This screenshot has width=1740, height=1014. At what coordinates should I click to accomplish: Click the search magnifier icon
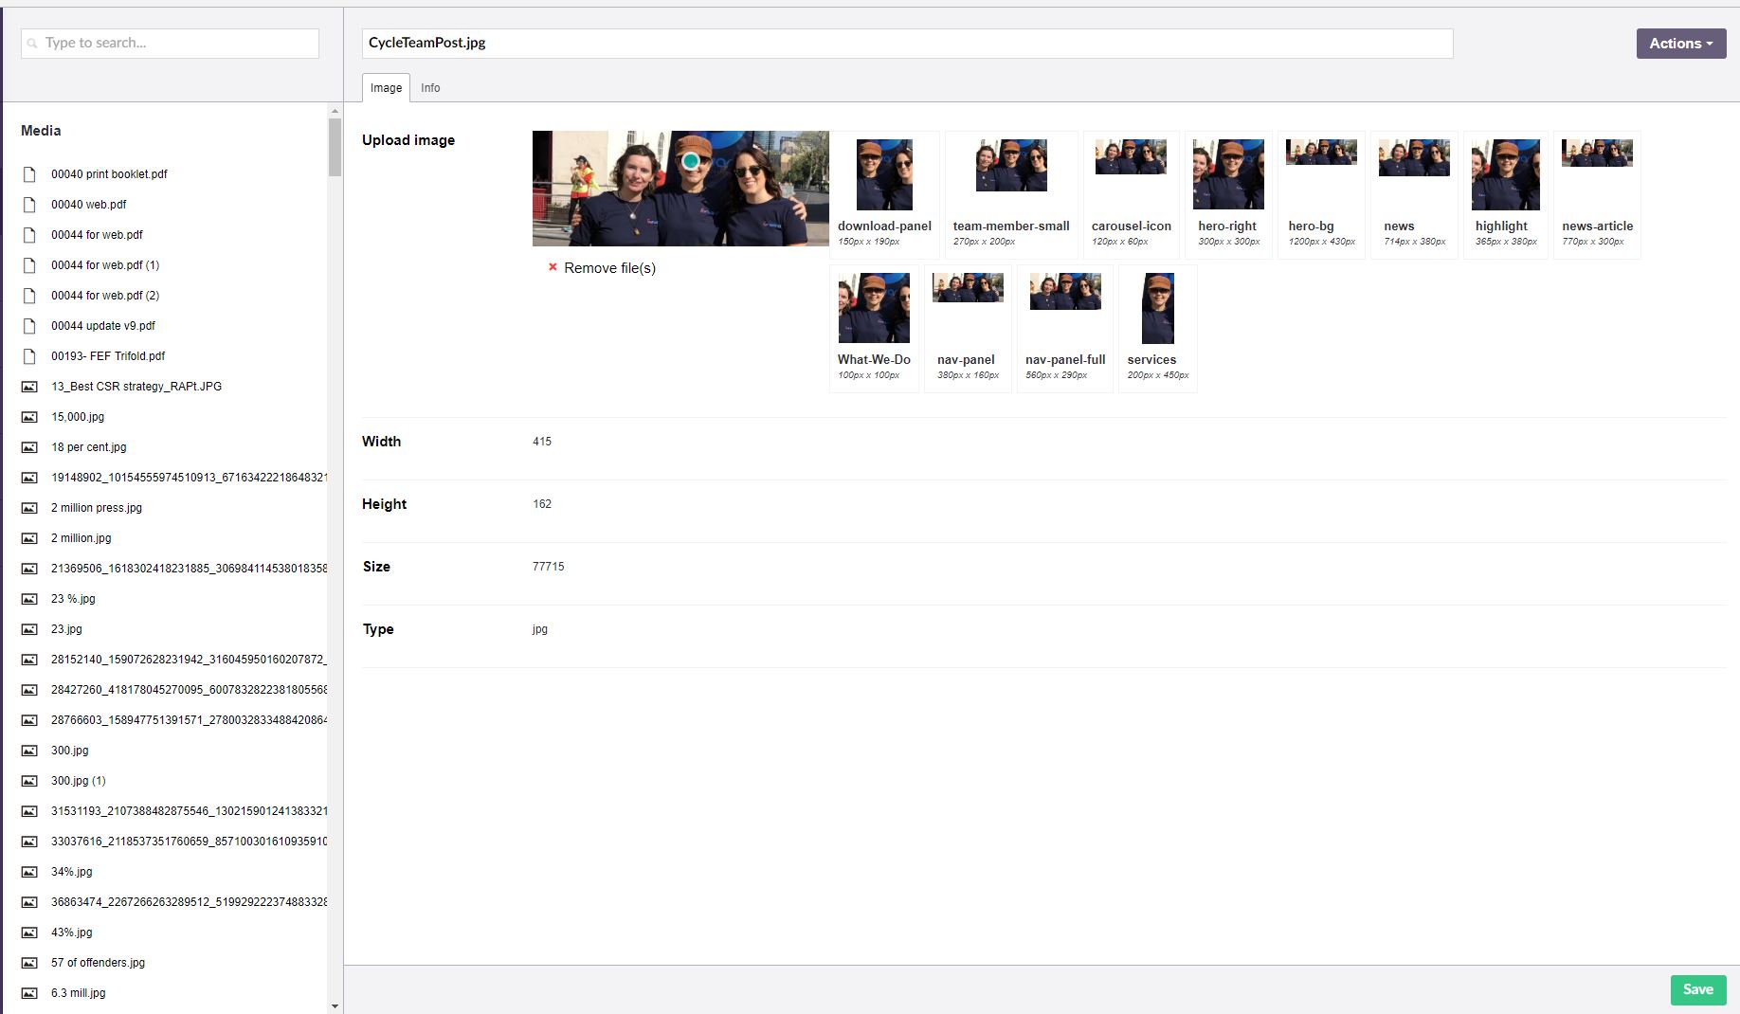[33, 44]
